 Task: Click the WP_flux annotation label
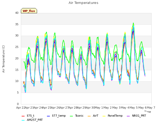(x=29, y=11)
